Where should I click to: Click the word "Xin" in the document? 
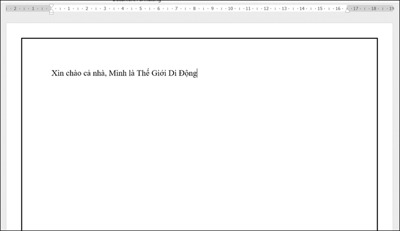pos(57,73)
